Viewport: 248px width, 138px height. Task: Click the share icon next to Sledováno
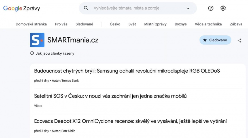click(239, 40)
